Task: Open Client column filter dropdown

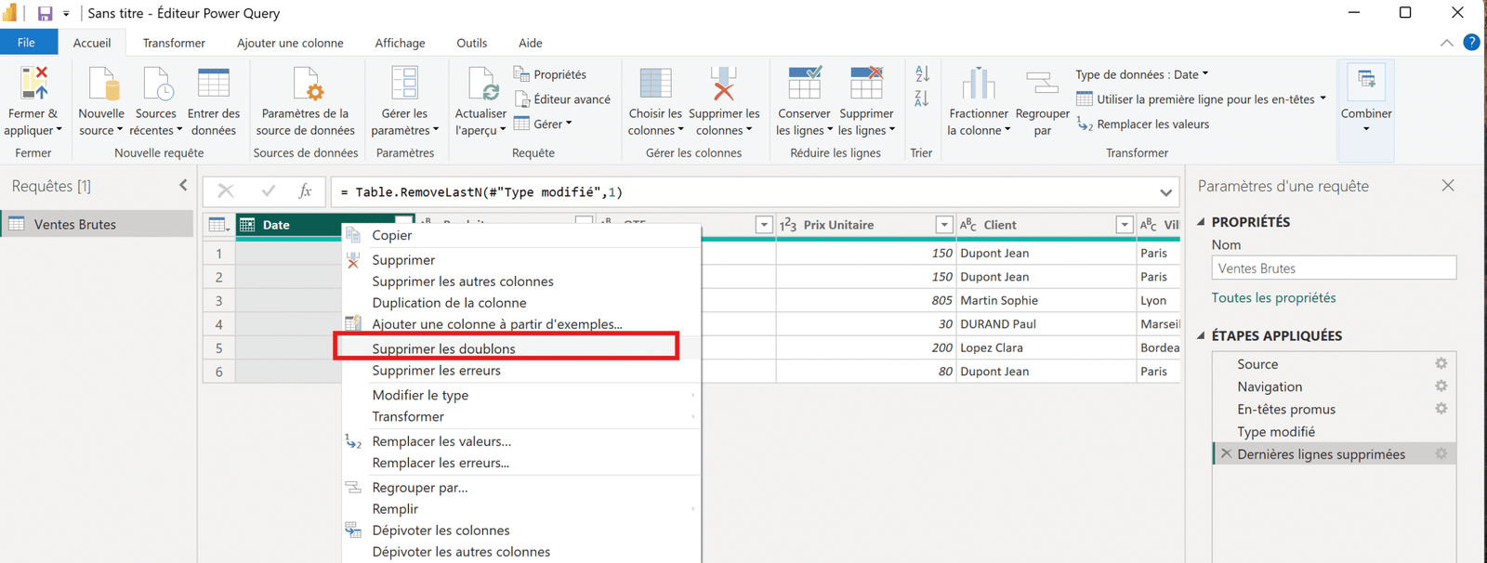Action: (x=1125, y=225)
